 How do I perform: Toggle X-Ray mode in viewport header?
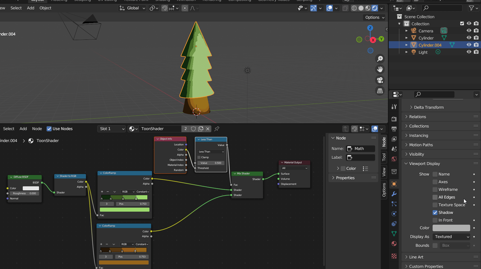[x=345, y=8]
